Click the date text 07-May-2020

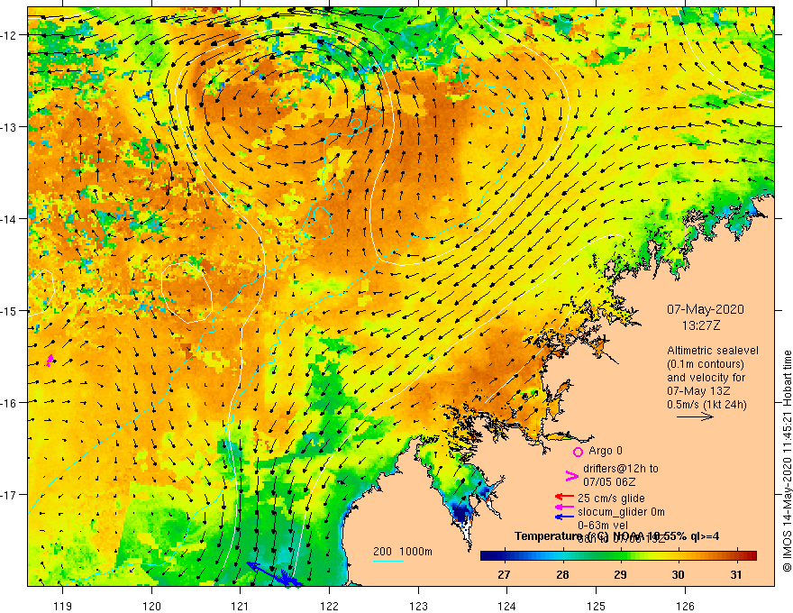click(705, 309)
